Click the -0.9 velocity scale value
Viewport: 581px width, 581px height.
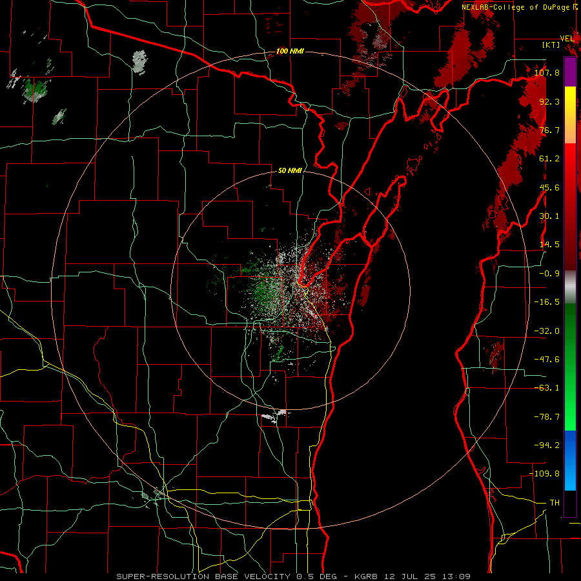[x=549, y=274]
